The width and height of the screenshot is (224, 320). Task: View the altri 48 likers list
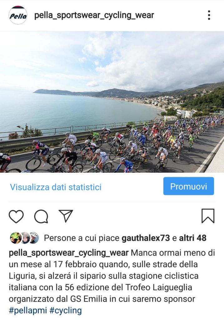coord(192,238)
